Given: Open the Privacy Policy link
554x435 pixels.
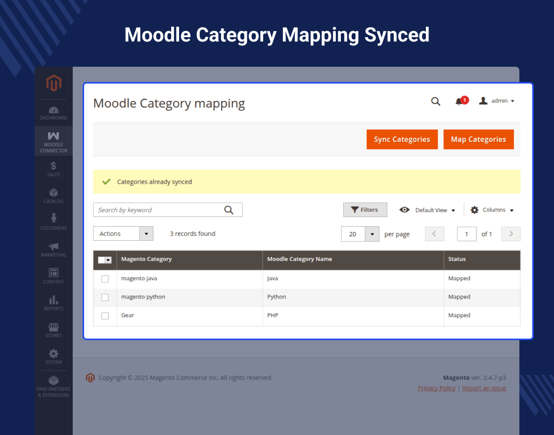Looking at the screenshot, I should tap(437, 388).
